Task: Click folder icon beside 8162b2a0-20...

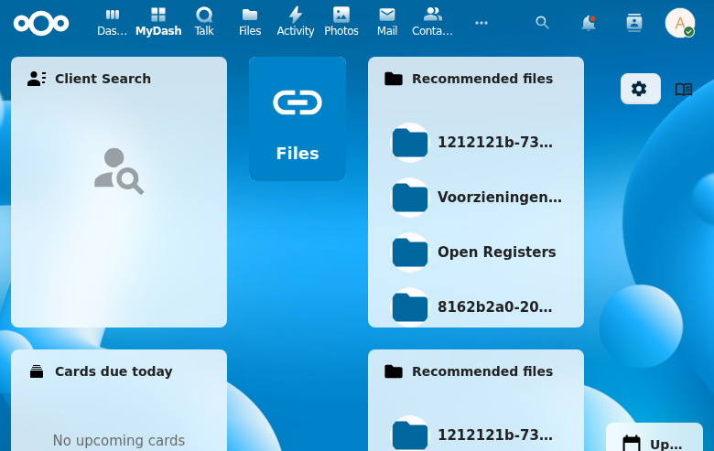Action: pos(410,307)
